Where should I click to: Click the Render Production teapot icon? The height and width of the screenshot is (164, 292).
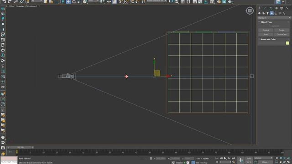(x=229, y=2)
